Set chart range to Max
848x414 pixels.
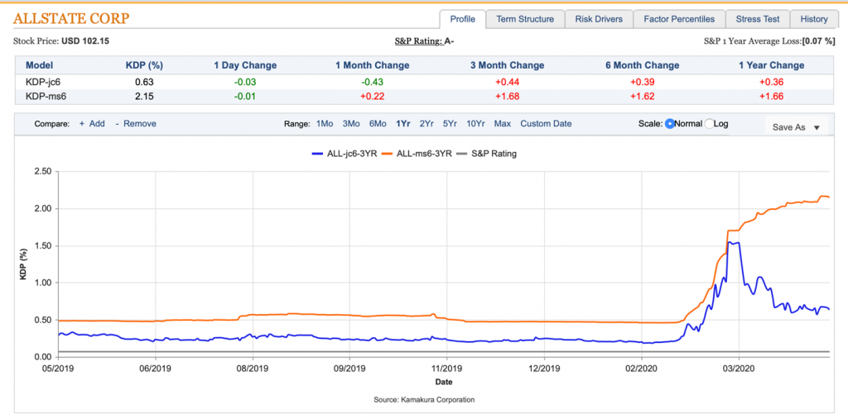[503, 124]
